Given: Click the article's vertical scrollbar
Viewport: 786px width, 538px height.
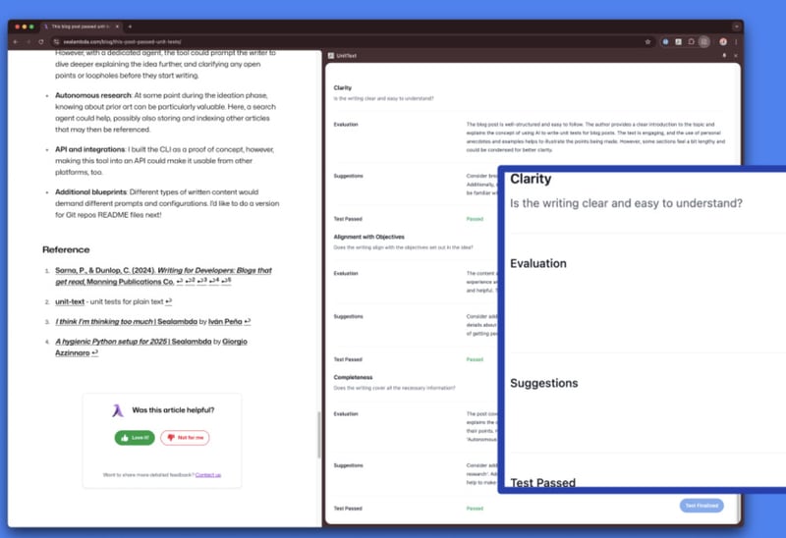Looking at the screenshot, I should [318, 434].
